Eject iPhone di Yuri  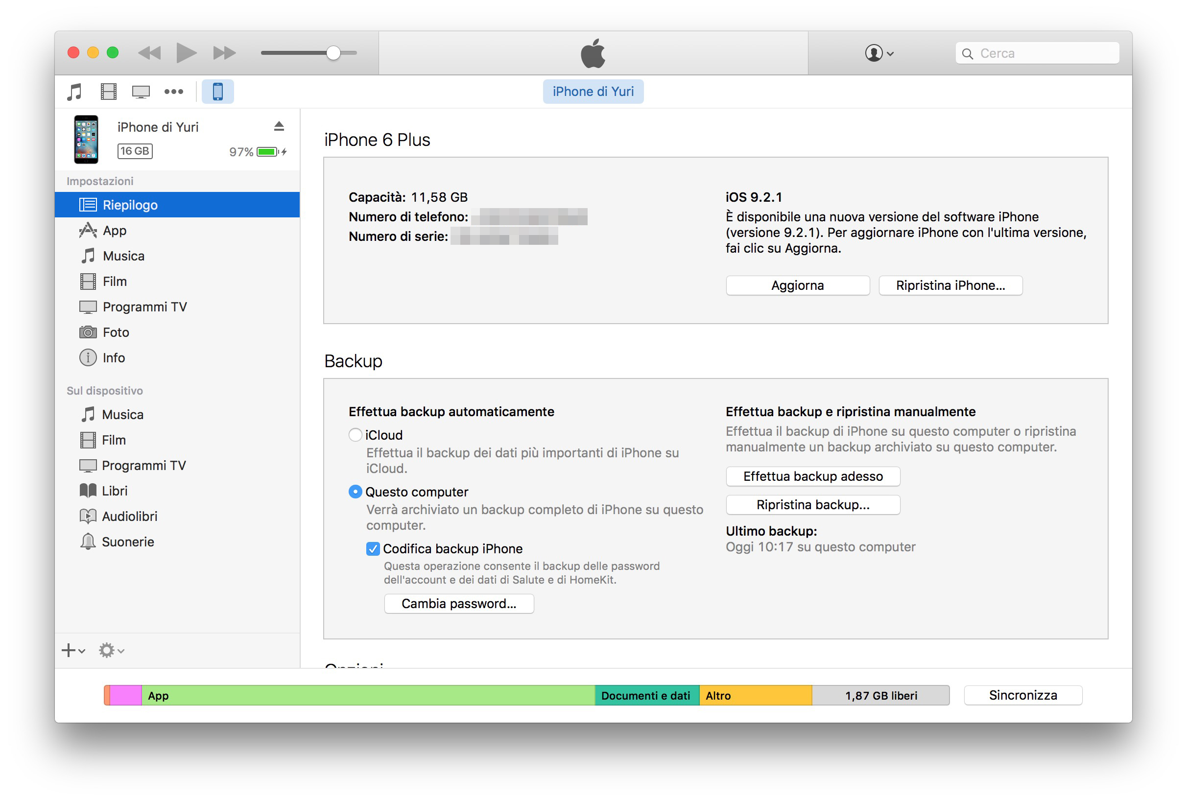(x=279, y=127)
